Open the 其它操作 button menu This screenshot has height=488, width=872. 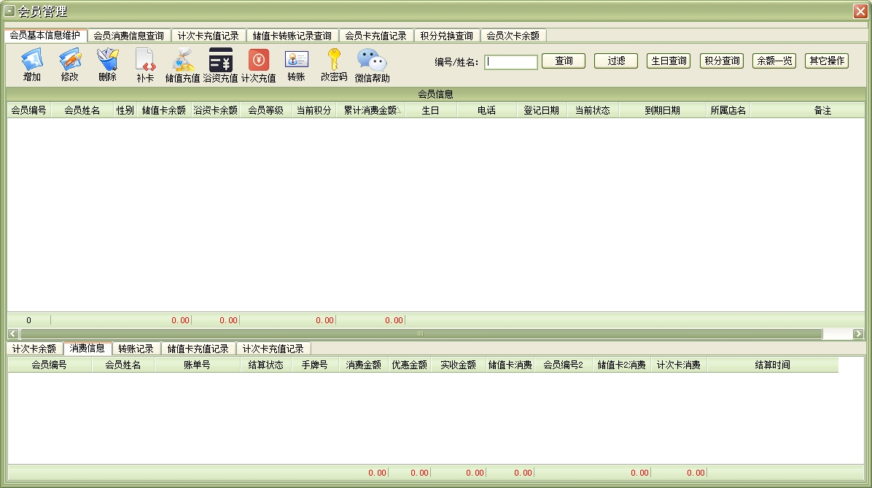click(x=826, y=61)
